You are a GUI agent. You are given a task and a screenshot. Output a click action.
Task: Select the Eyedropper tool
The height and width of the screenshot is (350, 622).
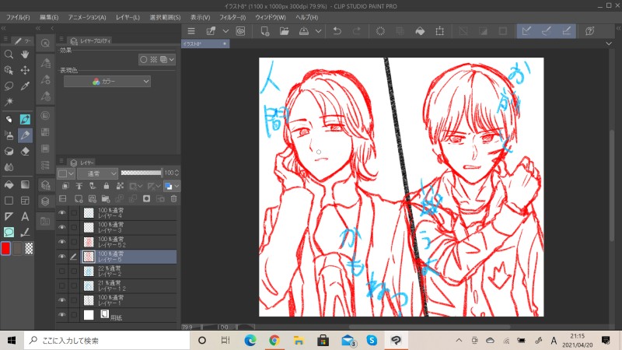pos(25,86)
